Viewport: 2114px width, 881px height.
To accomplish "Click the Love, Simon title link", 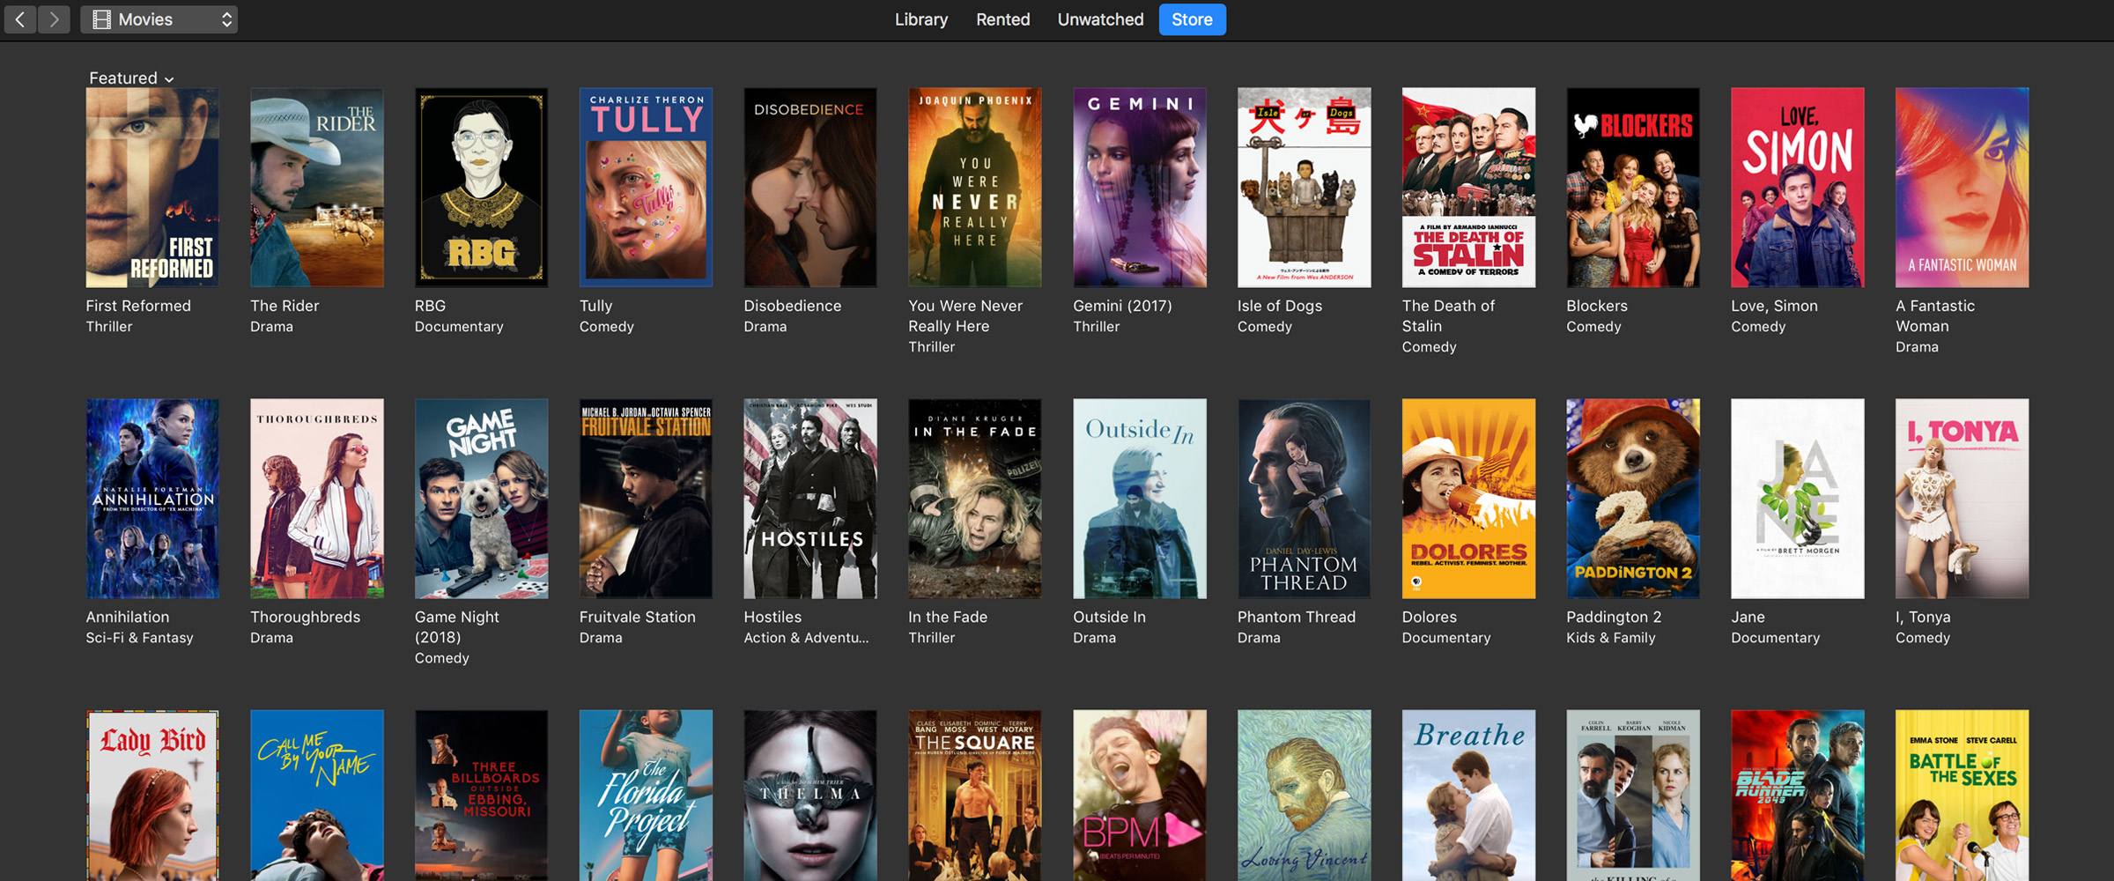I will tap(1774, 306).
